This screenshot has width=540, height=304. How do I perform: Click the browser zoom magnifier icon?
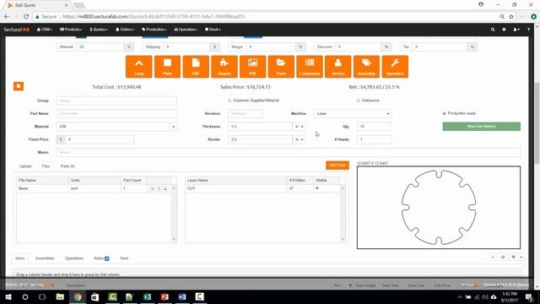(x=502, y=17)
